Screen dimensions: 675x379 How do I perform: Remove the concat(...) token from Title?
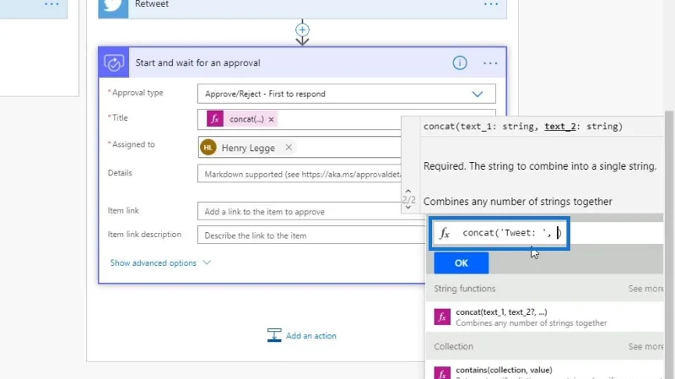(x=271, y=119)
